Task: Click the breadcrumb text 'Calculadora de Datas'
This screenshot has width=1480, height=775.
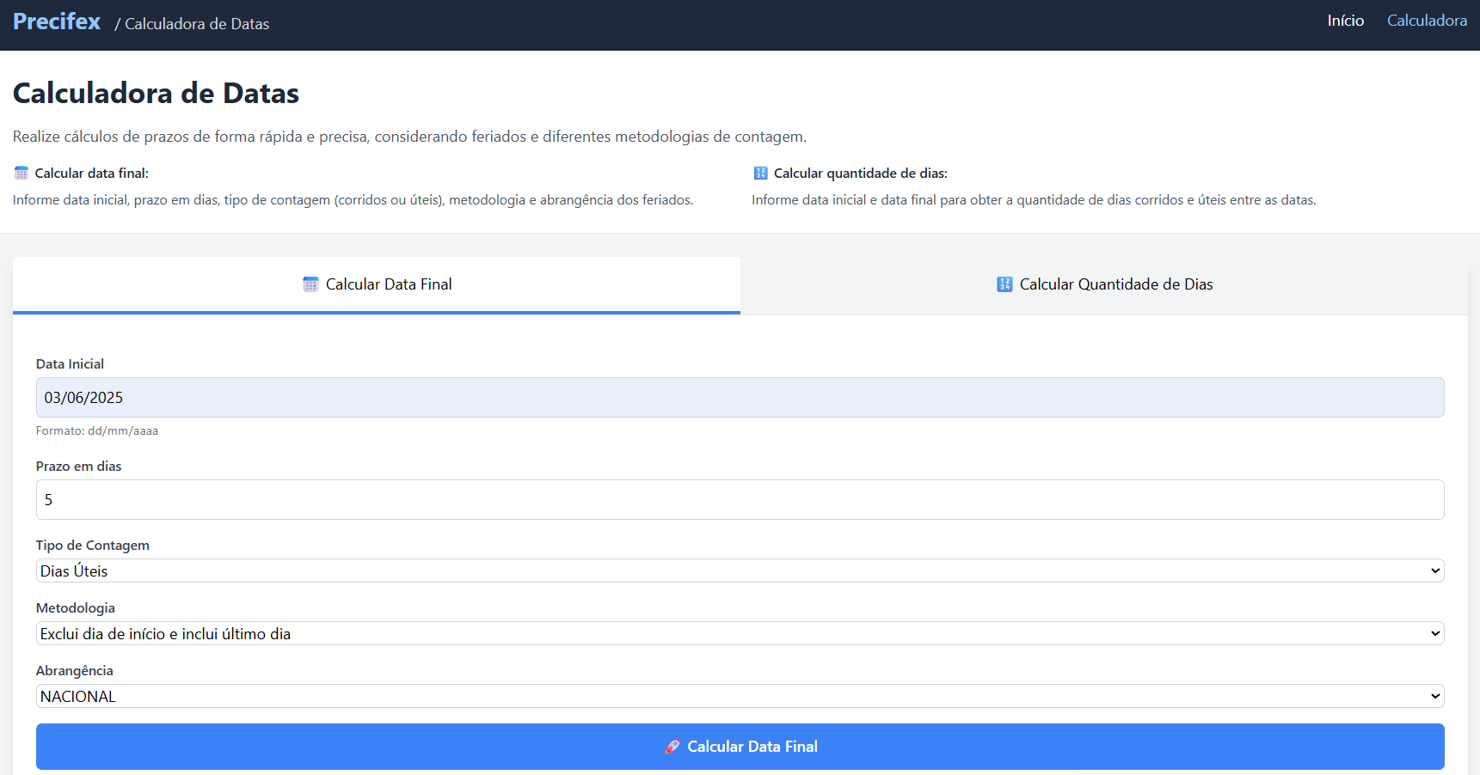Action: click(197, 24)
